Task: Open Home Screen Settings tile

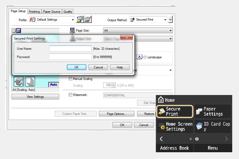Action: pos(174,126)
